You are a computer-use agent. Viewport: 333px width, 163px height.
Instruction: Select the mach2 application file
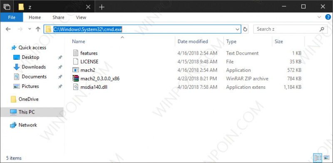click(x=88, y=70)
